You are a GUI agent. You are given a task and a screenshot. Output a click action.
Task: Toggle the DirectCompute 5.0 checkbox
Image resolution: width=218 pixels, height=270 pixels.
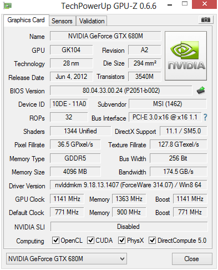tap(152, 240)
